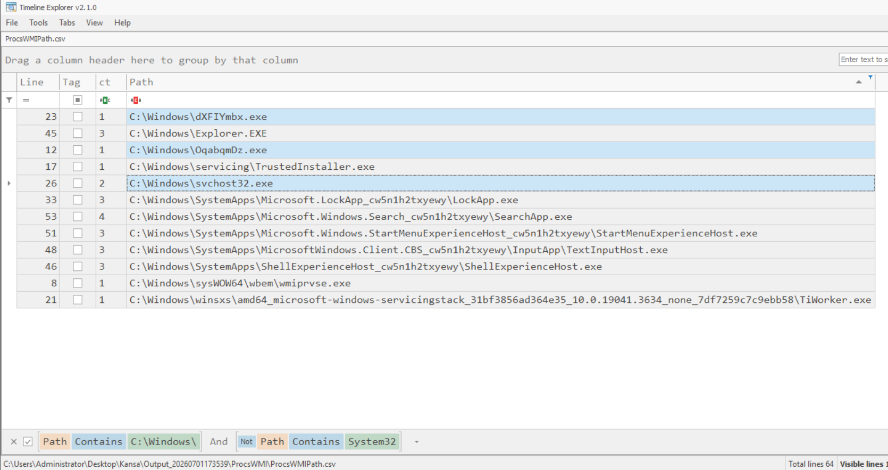Click the Tag column header
The height and width of the screenshot is (470, 888).
click(x=78, y=82)
